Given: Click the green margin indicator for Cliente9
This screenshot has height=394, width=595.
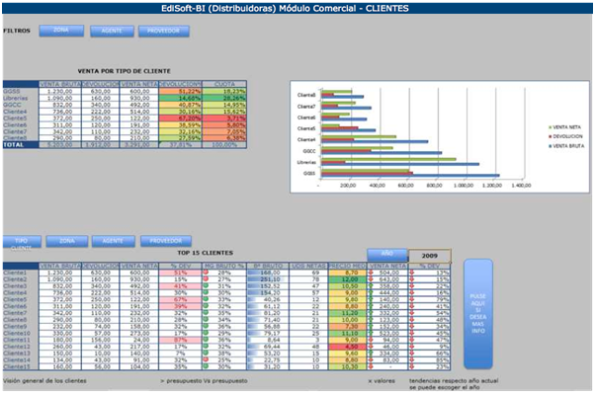Looking at the screenshot, I should click(x=206, y=327).
